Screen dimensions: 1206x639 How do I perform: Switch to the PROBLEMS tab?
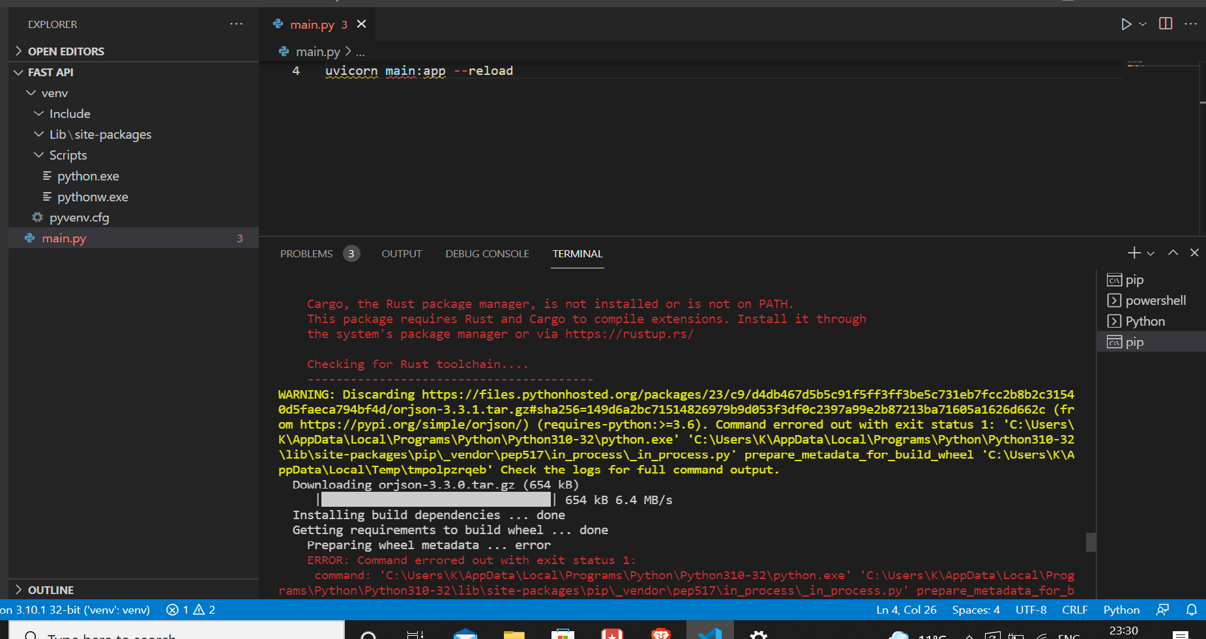click(x=306, y=253)
